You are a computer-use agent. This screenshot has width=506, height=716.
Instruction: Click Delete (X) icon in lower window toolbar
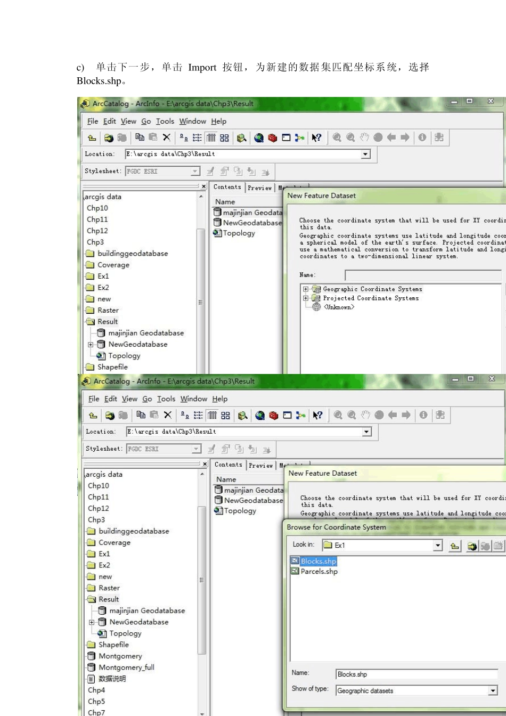[168, 415]
